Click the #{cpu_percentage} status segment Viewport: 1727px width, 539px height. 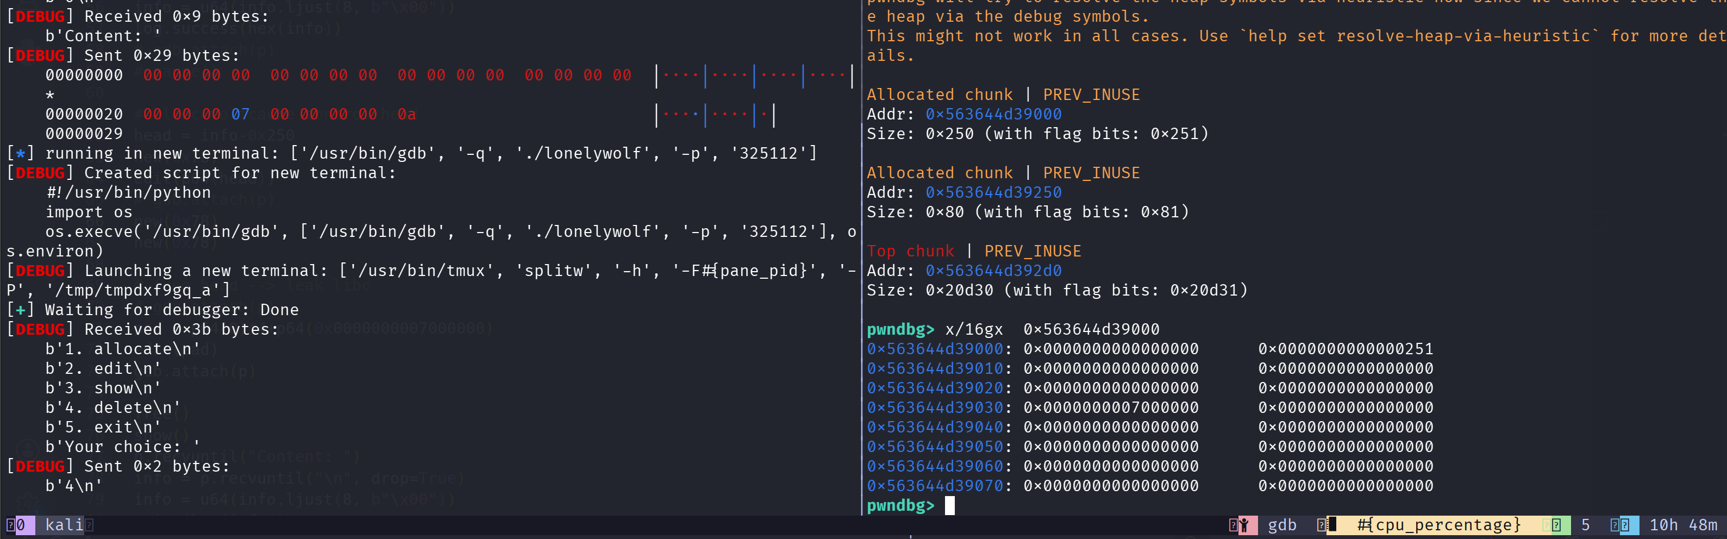click(1439, 525)
